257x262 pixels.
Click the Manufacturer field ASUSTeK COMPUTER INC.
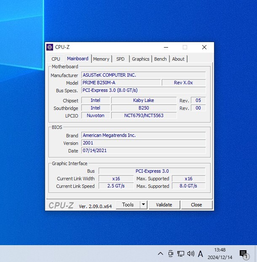144,75
